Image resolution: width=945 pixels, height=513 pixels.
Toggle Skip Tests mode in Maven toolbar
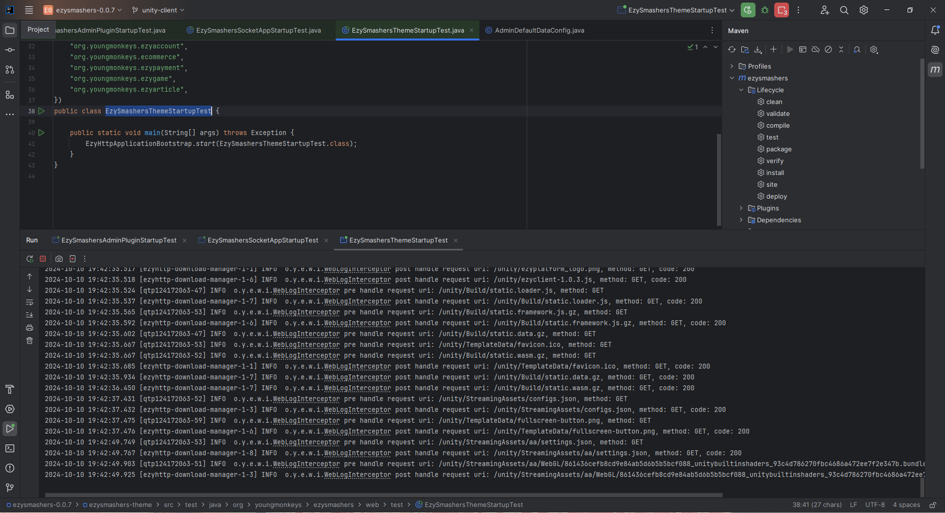[828, 50]
